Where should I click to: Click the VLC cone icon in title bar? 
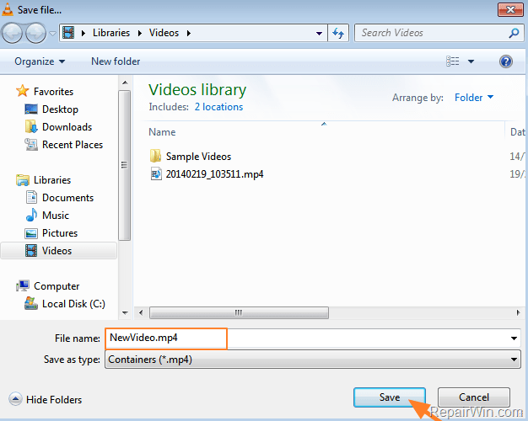click(x=8, y=9)
